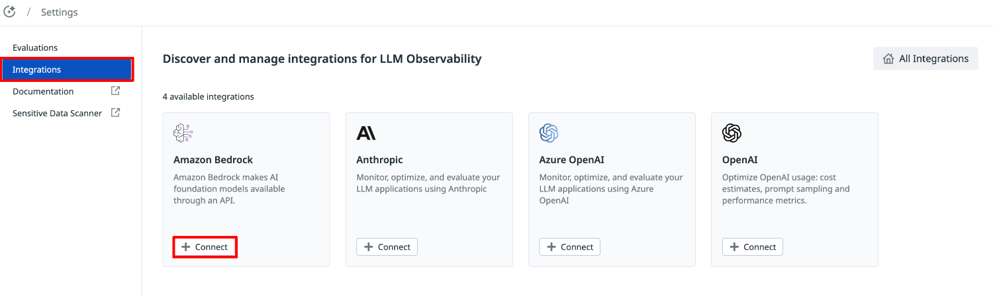Screen dimensions: 993x296
Task: Select the Amazon Bedrock card title
Action: pyautogui.click(x=213, y=160)
